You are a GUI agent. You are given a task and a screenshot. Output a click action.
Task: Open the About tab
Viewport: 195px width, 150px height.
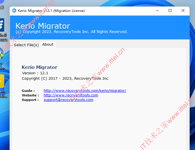(48, 45)
